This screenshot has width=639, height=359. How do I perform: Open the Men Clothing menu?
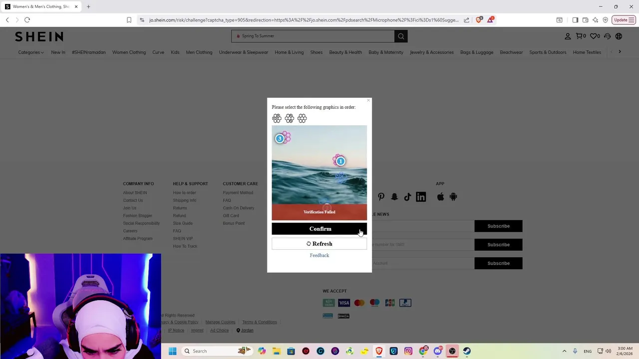coord(199,52)
